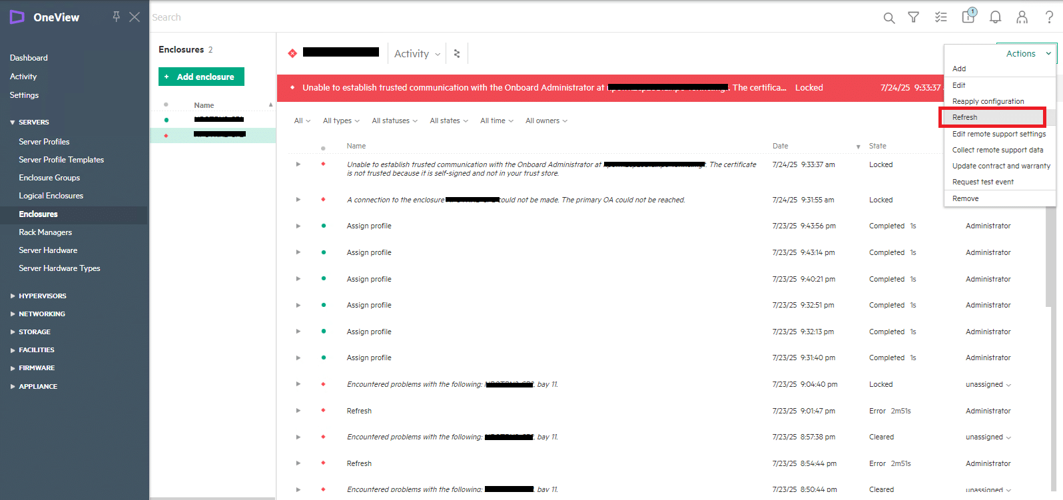Choose Edit from Actions menu
Viewport: 1063px width, 500px height.
pos(958,85)
